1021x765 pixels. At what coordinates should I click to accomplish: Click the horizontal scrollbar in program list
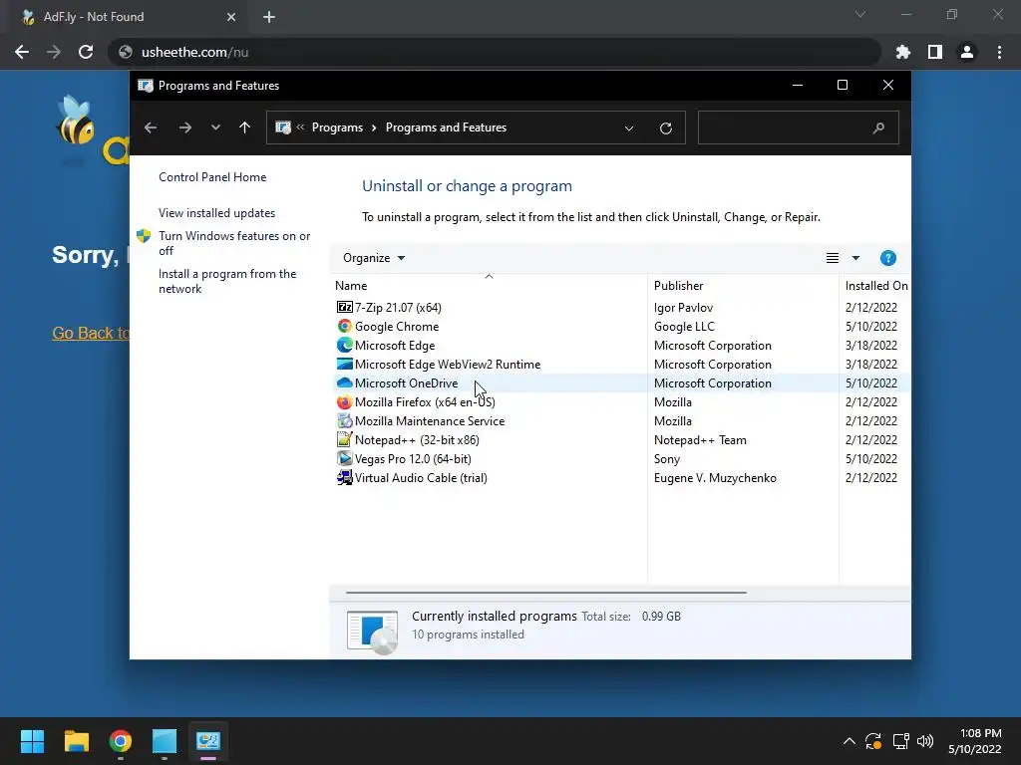(x=545, y=593)
